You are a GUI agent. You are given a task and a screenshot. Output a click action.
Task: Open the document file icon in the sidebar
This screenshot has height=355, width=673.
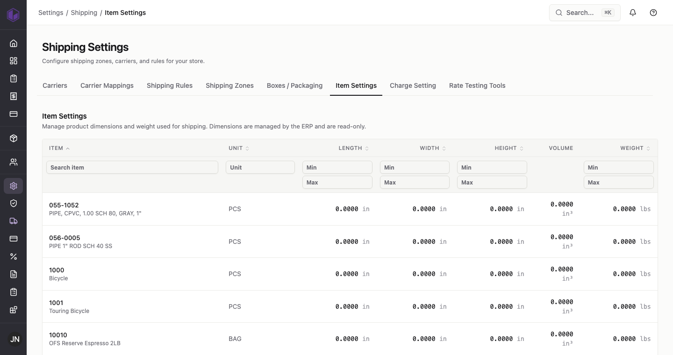[14, 274]
